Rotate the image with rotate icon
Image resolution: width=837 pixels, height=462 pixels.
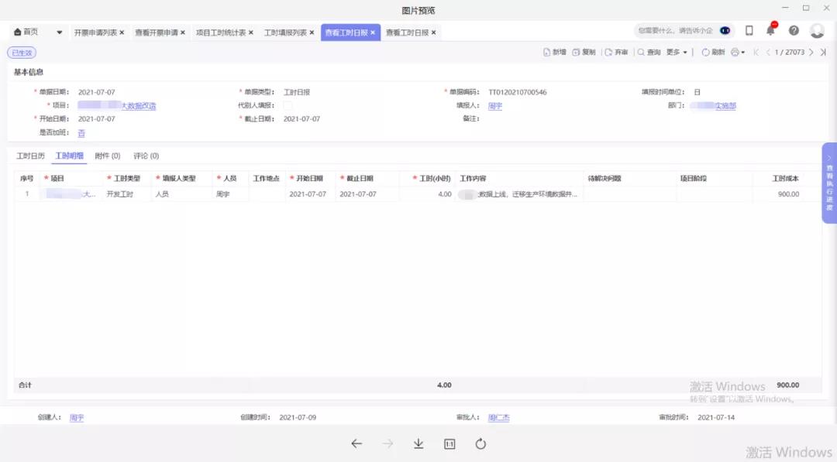(480, 444)
